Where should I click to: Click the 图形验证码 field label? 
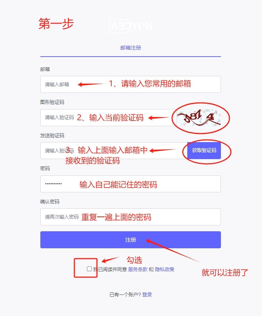(52, 102)
